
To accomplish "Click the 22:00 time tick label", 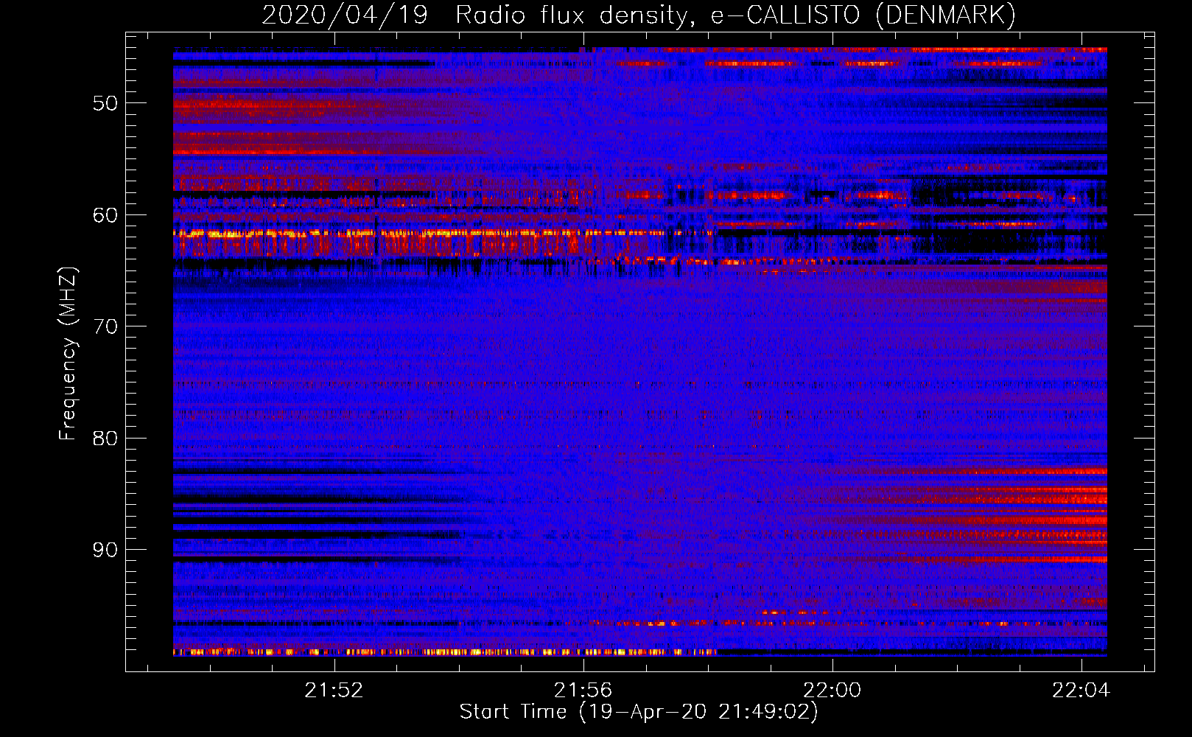I will (x=832, y=691).
